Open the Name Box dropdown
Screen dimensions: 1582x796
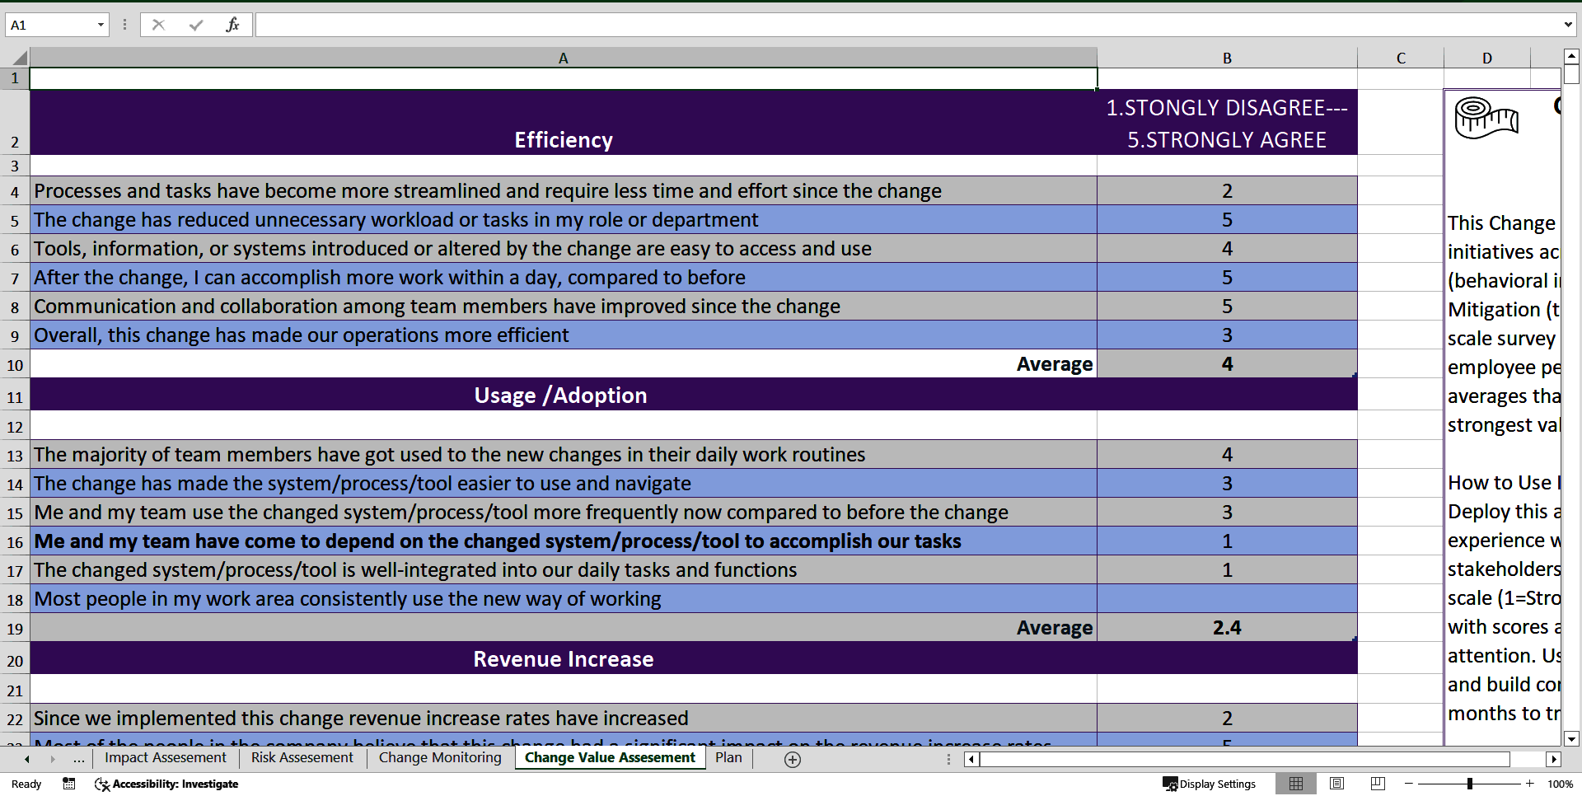101,25
